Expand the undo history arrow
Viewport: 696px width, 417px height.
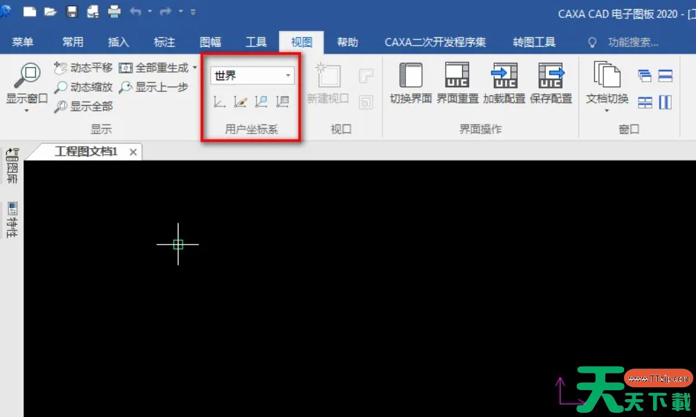150,12
